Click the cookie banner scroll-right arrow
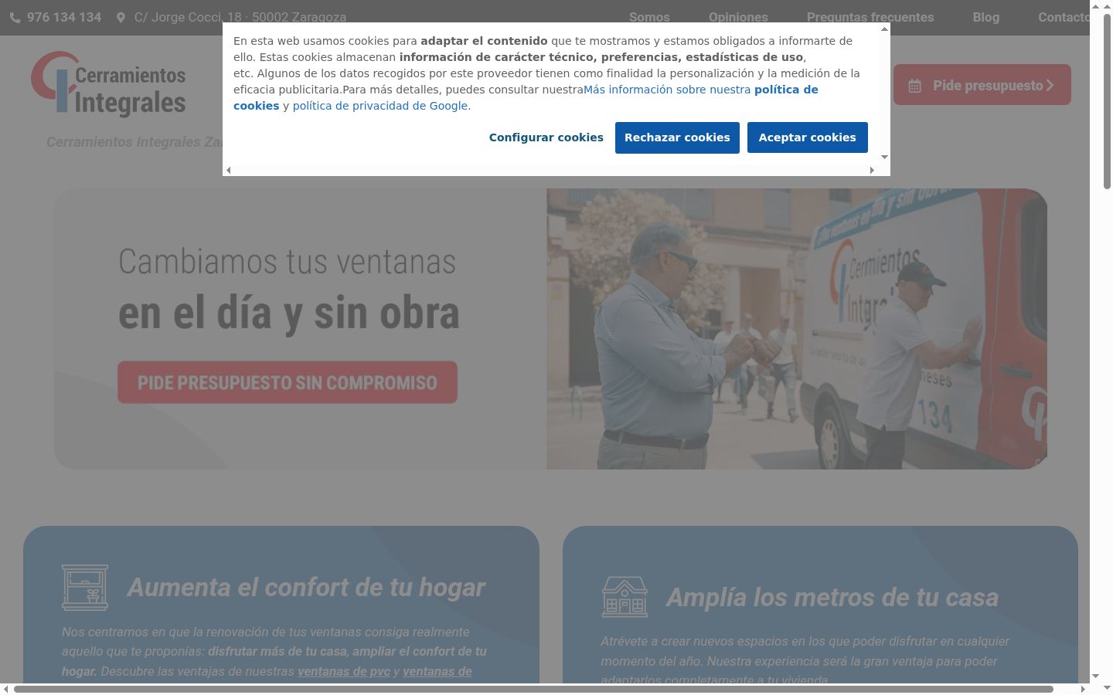 coord(872,171)
